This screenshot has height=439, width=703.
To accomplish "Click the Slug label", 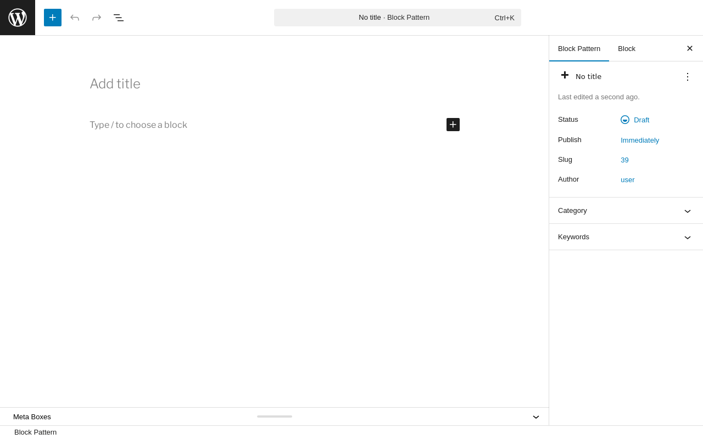I will tap(565, 160).
